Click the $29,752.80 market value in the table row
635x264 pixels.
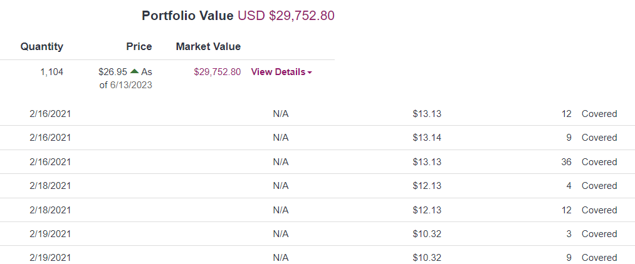point(218,72)
